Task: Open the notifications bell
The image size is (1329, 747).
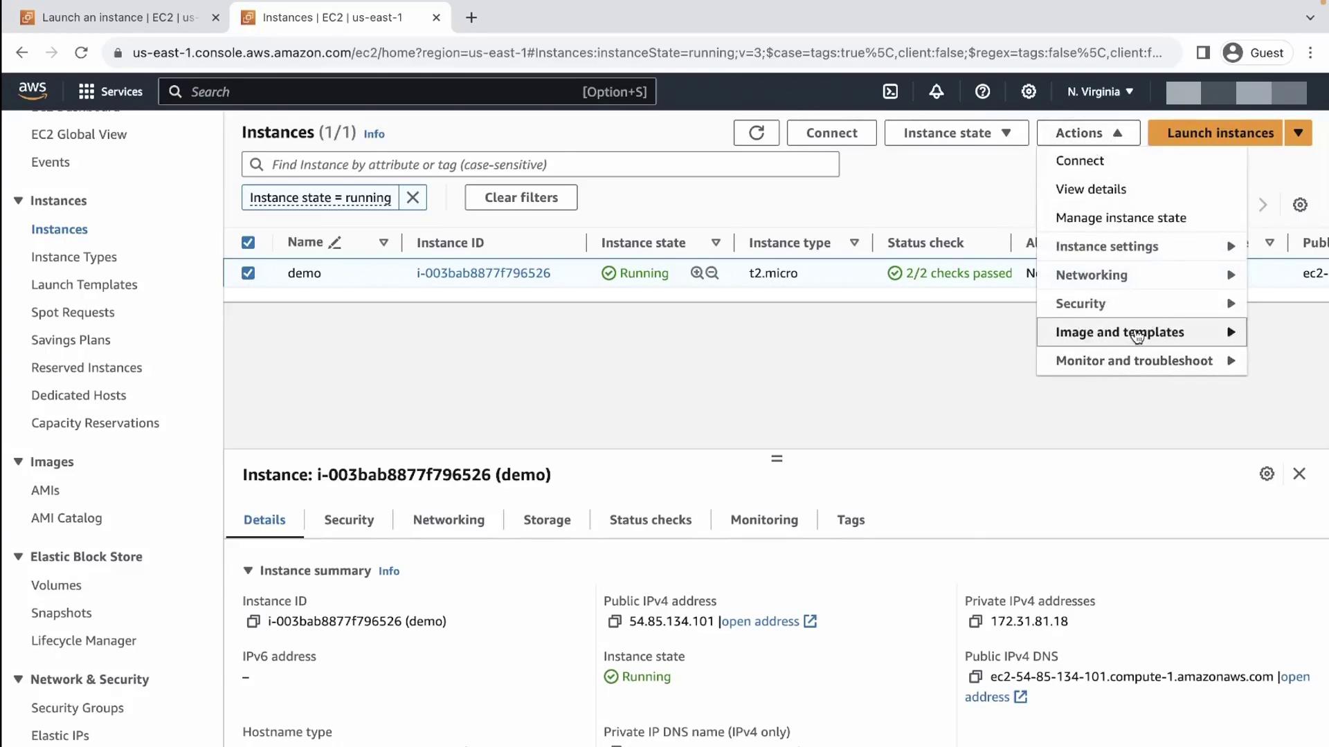Action: (x=936, y=91)
